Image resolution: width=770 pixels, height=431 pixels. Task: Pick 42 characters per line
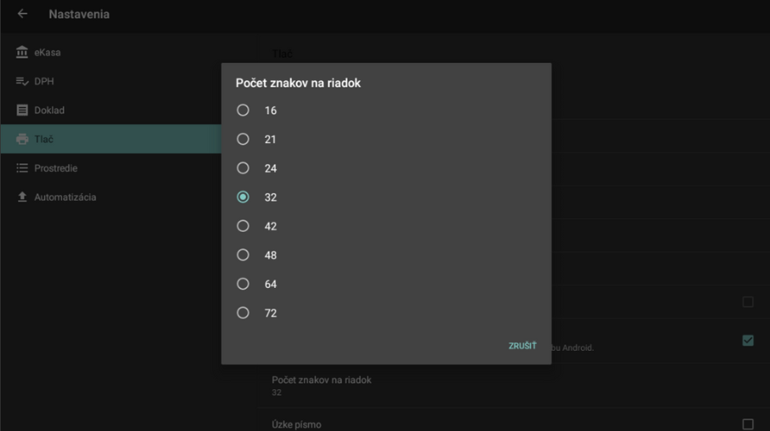(244, 227)
